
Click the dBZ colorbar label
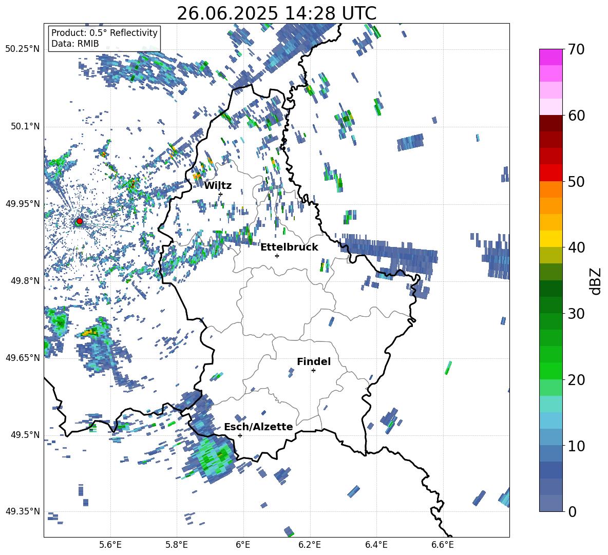pyautogui.click(x=596, y=281)
